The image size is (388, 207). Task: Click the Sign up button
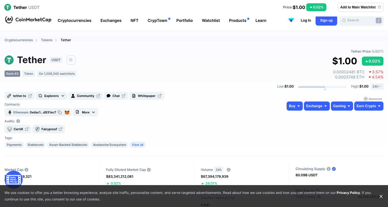pyautogui.click(x=326, y=20)
